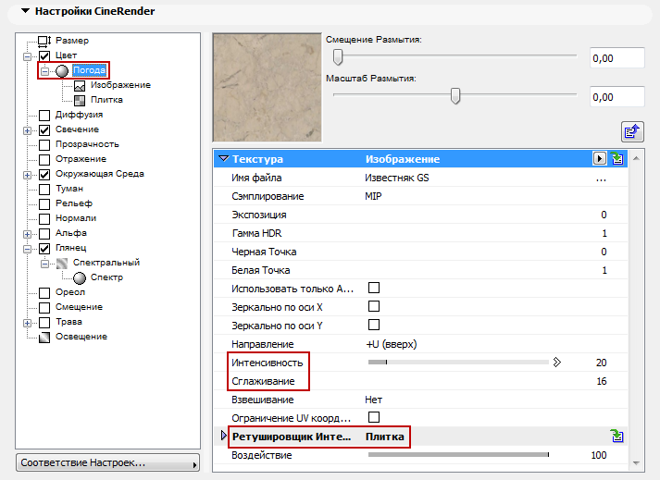Expand the Альфа tree node
Viewport: 660px width, 480px height.
coord(27,234)
